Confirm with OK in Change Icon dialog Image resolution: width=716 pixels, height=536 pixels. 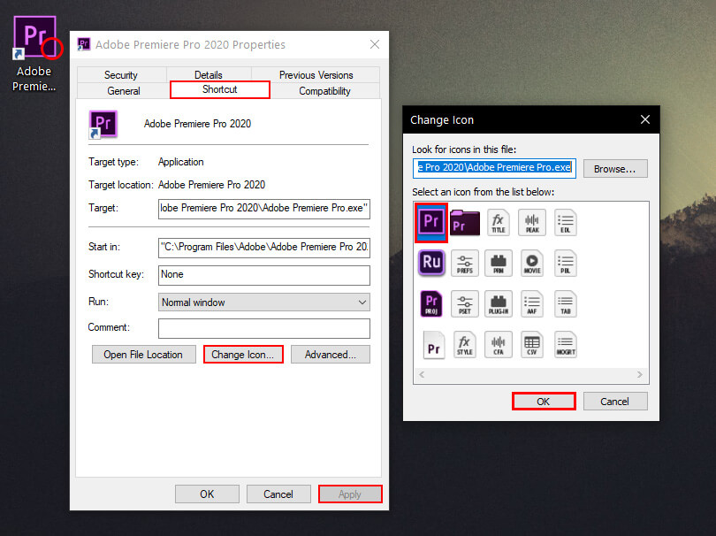click(544, 402)
